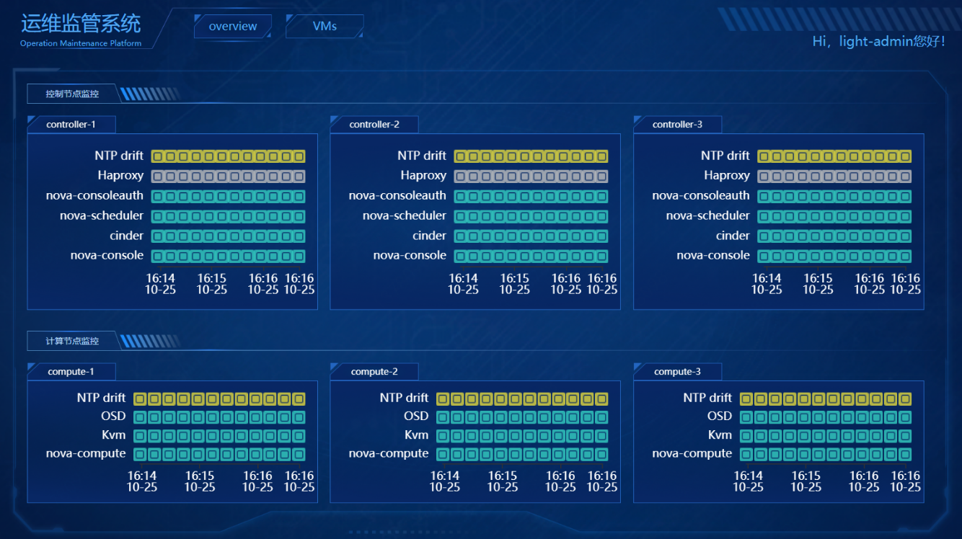Viewport: 962px width, 539px height.
Task: Click NTP drift label in controller-1
Action: (x=119, y=156)
